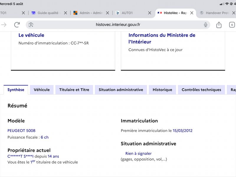Click the French flag favicon on HistoVec tab
This screenshot has height=177, width=236.
coord(160,13)
